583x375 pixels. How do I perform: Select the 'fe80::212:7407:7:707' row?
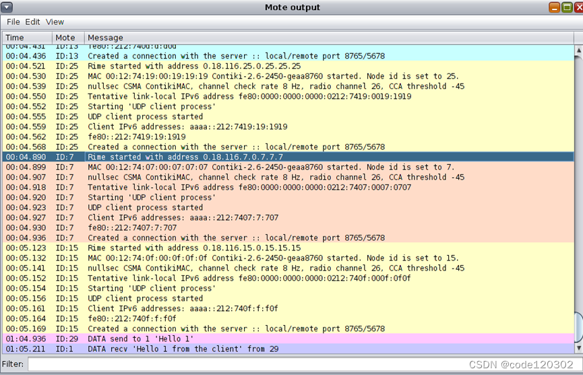[288, 228]
